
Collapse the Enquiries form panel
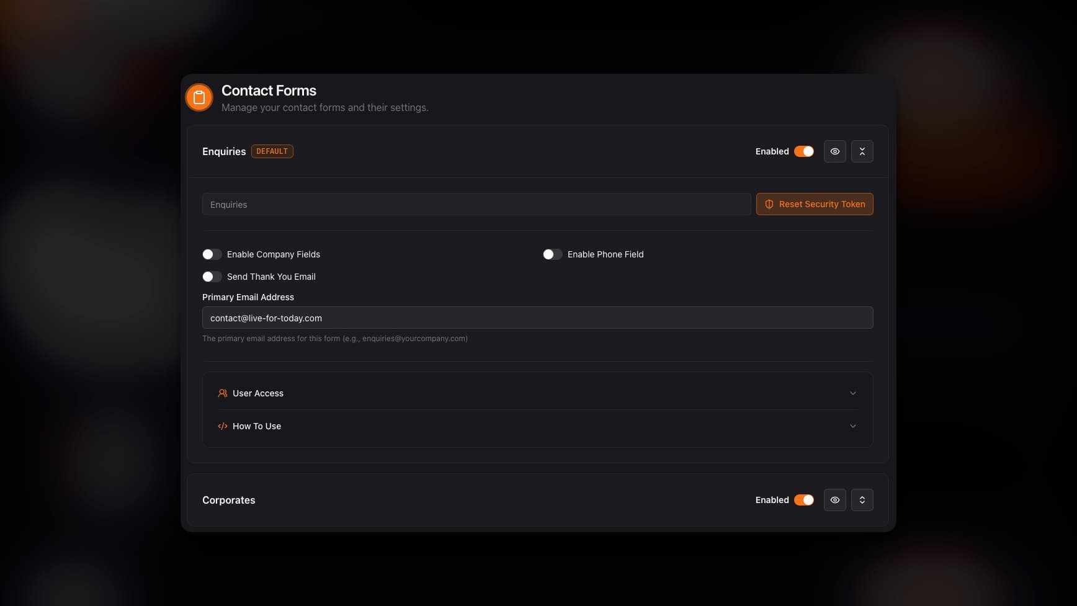tap(862, 151)
